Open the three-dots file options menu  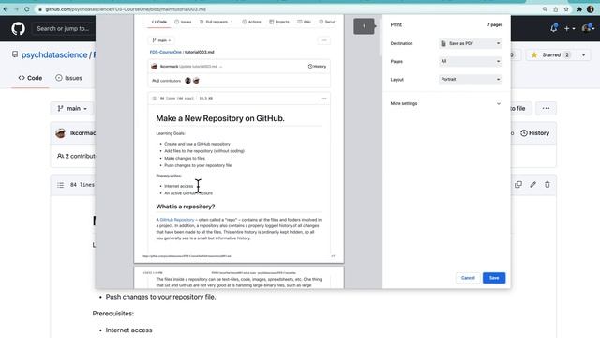coord(546,109)
